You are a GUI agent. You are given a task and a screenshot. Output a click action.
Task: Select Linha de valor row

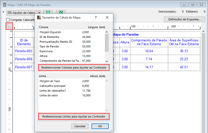pyautogui.click(x=72, y=95)
